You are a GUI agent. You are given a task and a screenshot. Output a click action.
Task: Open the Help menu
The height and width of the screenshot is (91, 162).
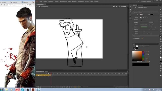click(96, 2)
